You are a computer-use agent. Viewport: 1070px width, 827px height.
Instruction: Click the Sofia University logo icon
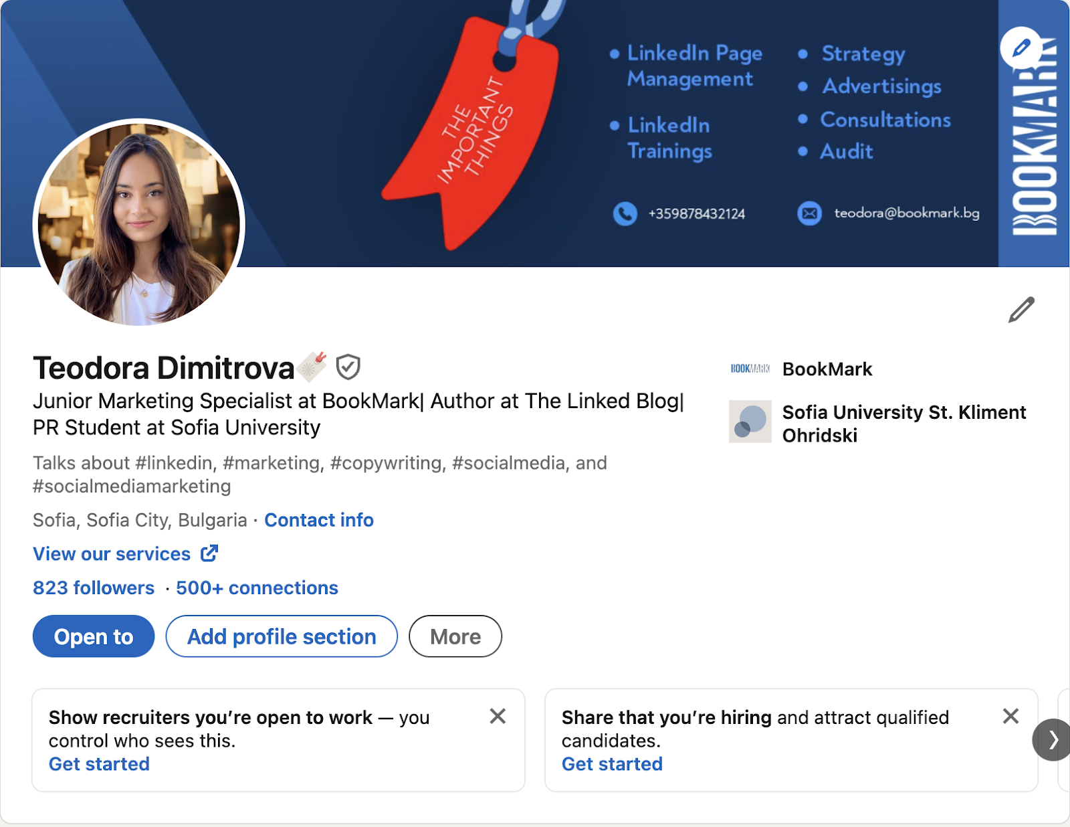[x=750, y=422]
